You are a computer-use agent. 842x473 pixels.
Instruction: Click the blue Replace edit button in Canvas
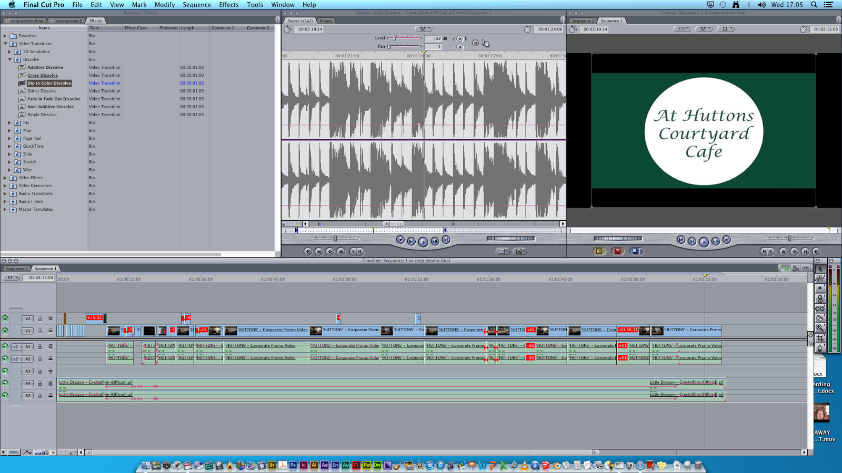pyautogui.click(x=636, y=251)
